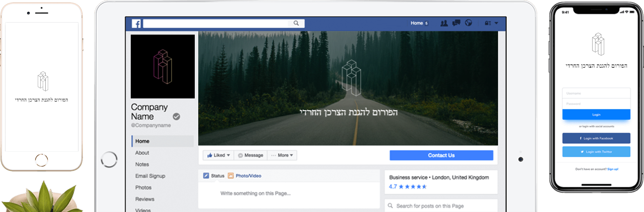
Task: Open the messages chat icon
Action: tap(456, 23)
